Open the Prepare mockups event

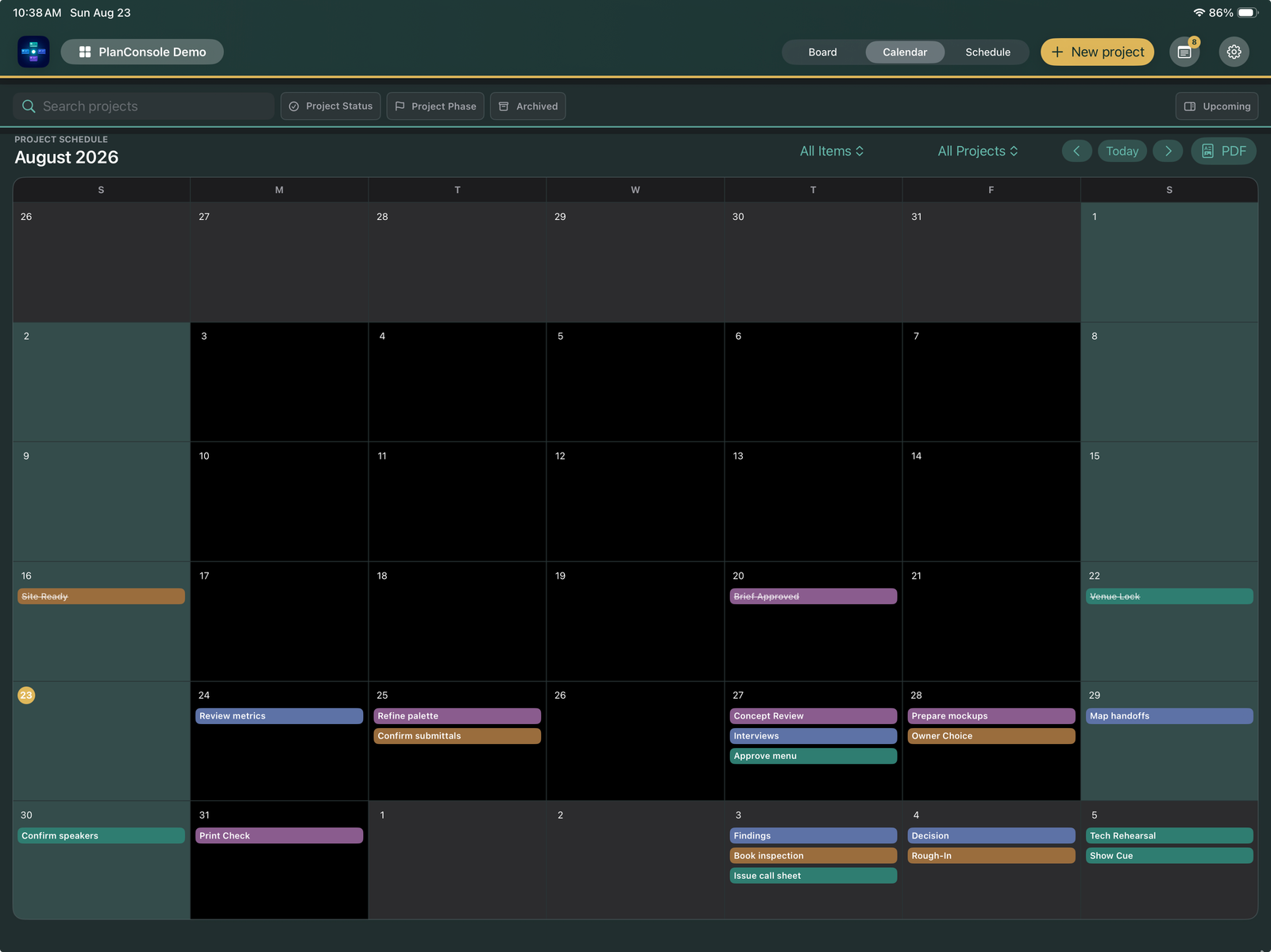pyautogui.click(x=991, y=715)
